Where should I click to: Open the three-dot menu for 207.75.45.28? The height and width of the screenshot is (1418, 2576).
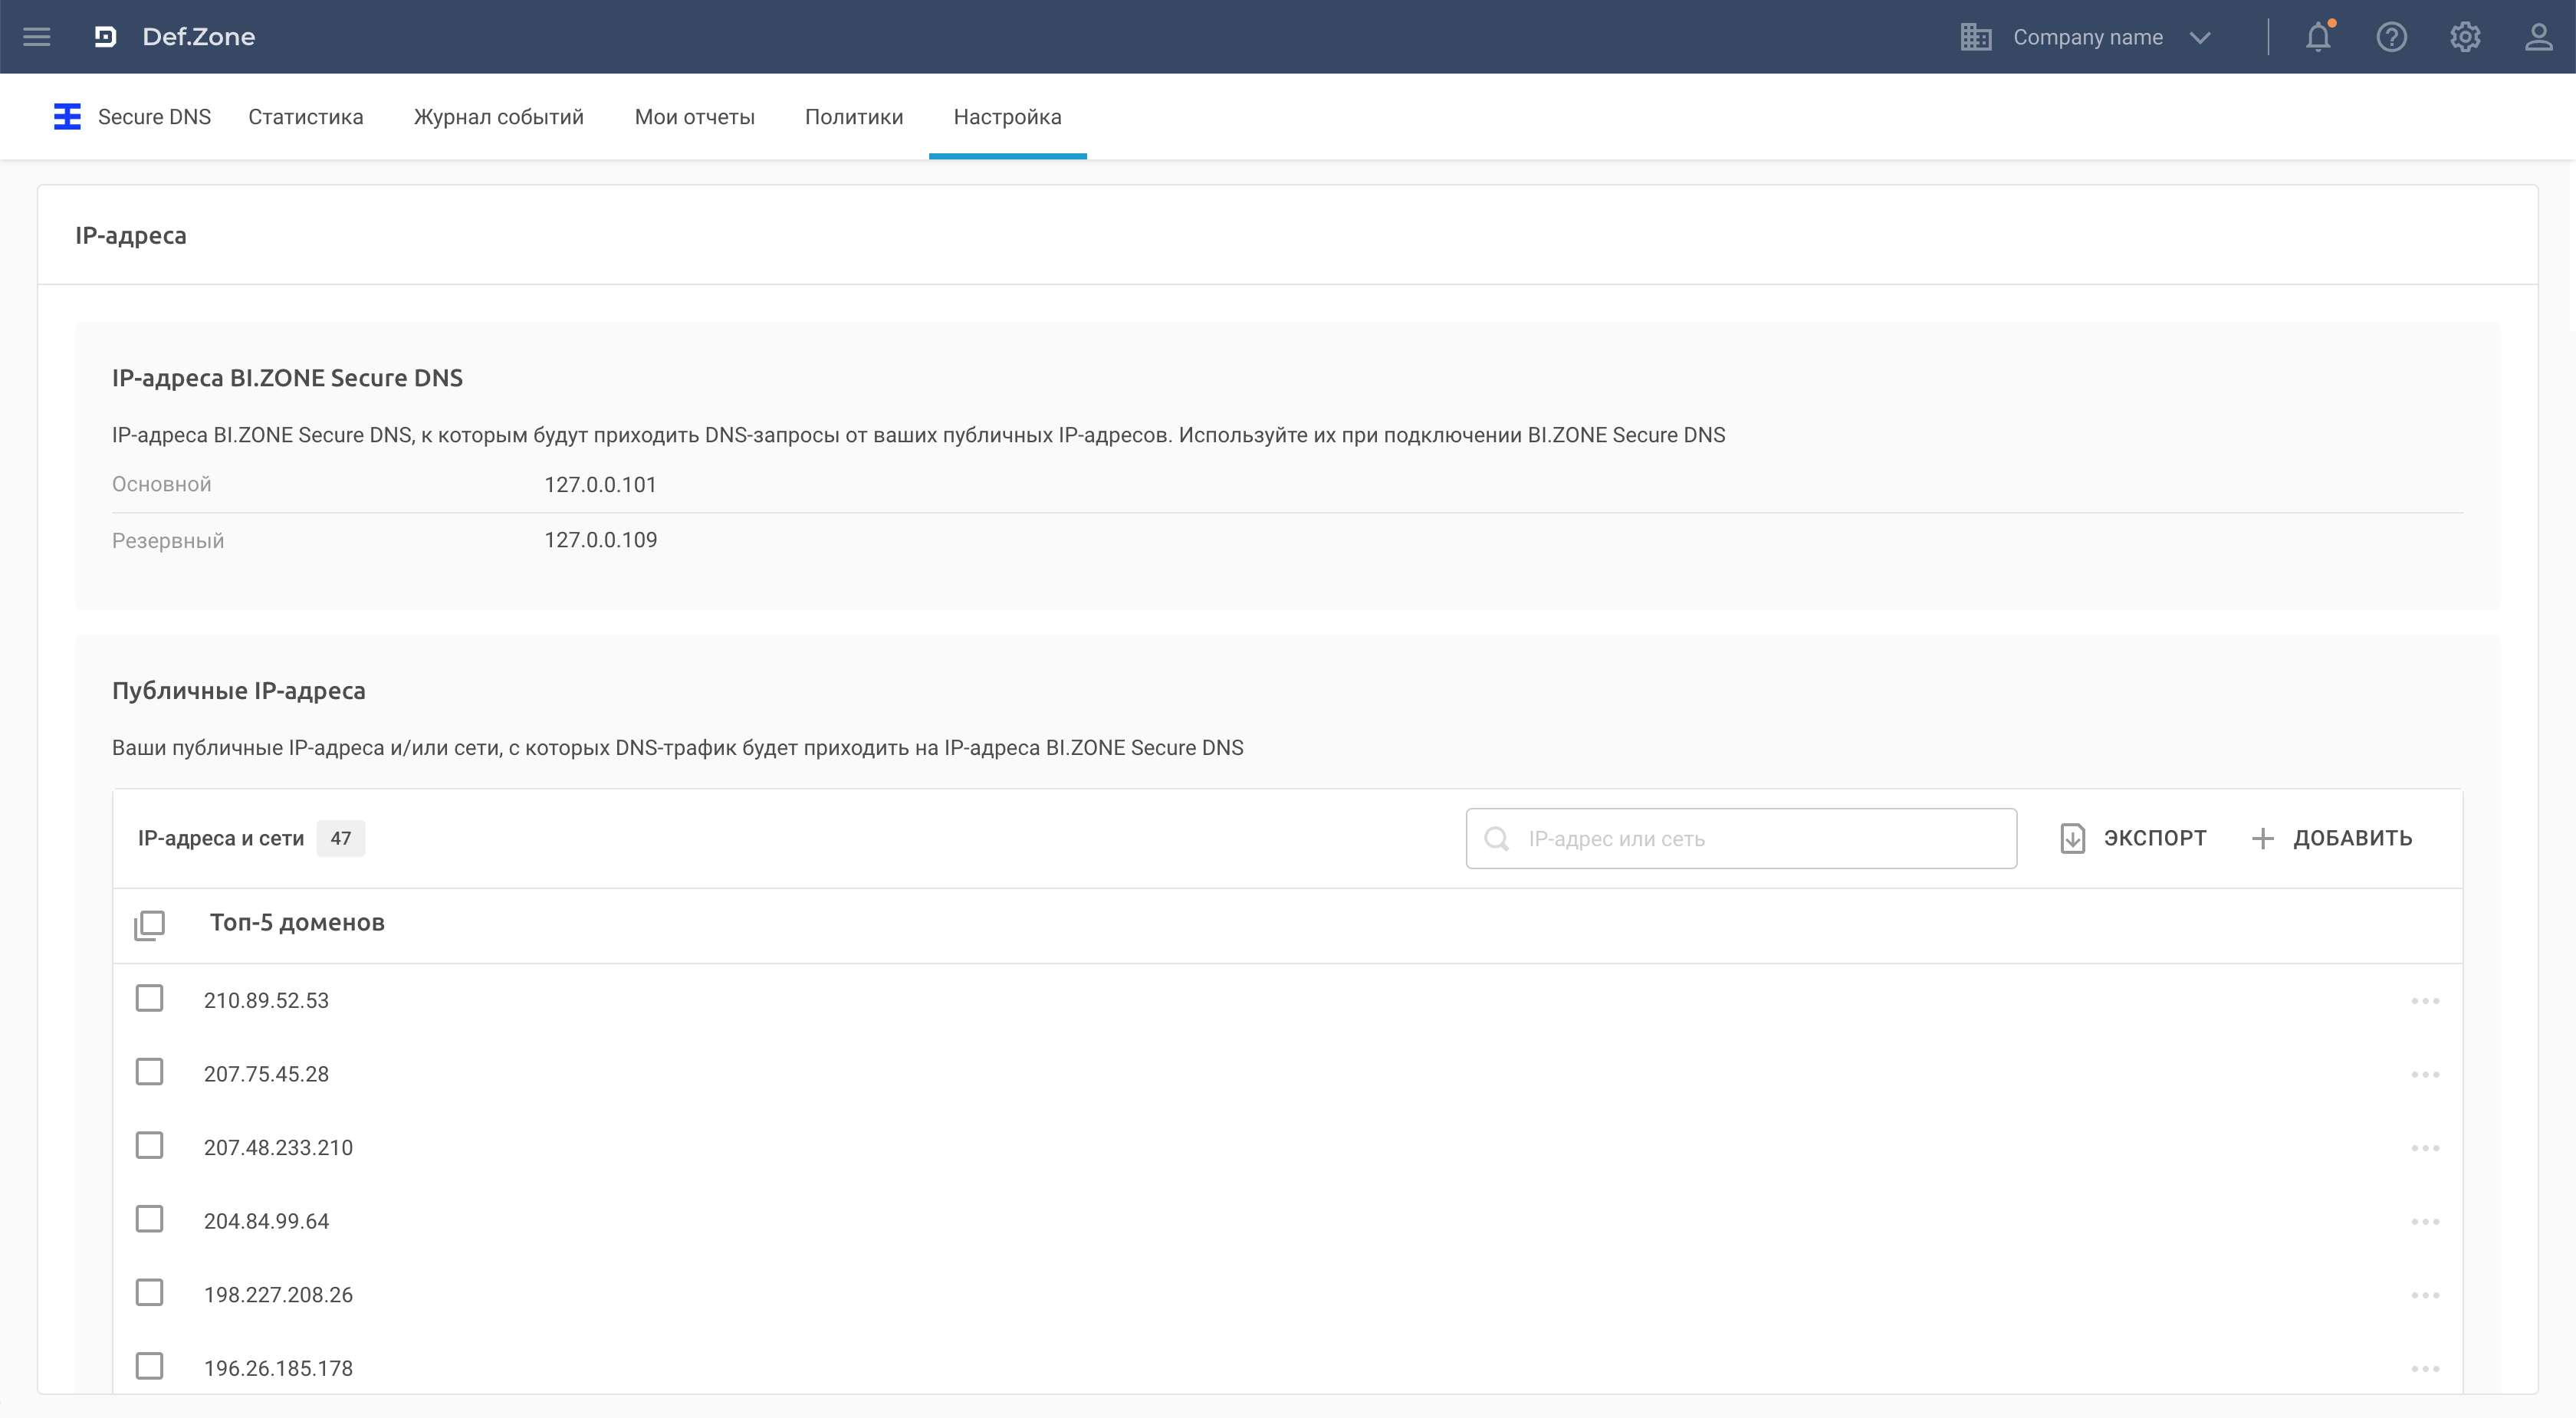point(2424,1074)
